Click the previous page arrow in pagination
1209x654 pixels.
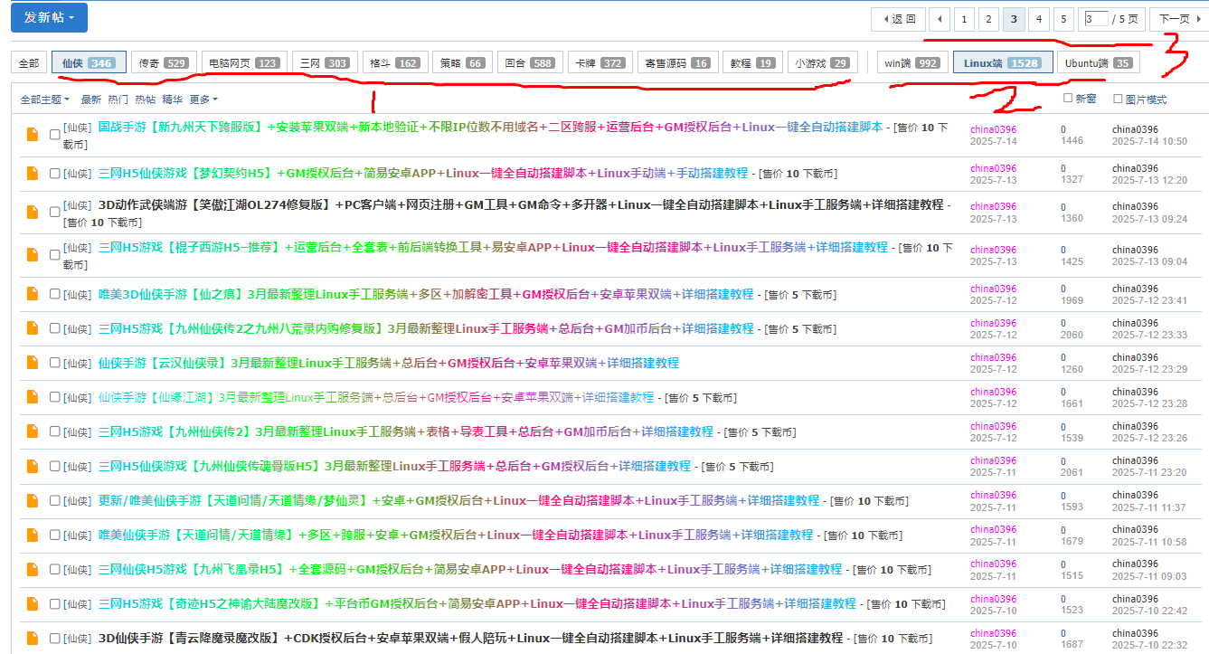(941, 19)
